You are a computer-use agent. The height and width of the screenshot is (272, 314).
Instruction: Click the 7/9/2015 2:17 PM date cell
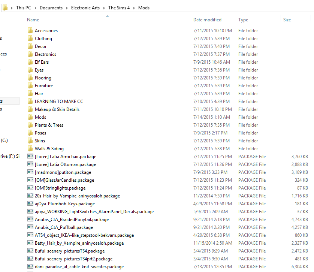[x=210, y=133]
